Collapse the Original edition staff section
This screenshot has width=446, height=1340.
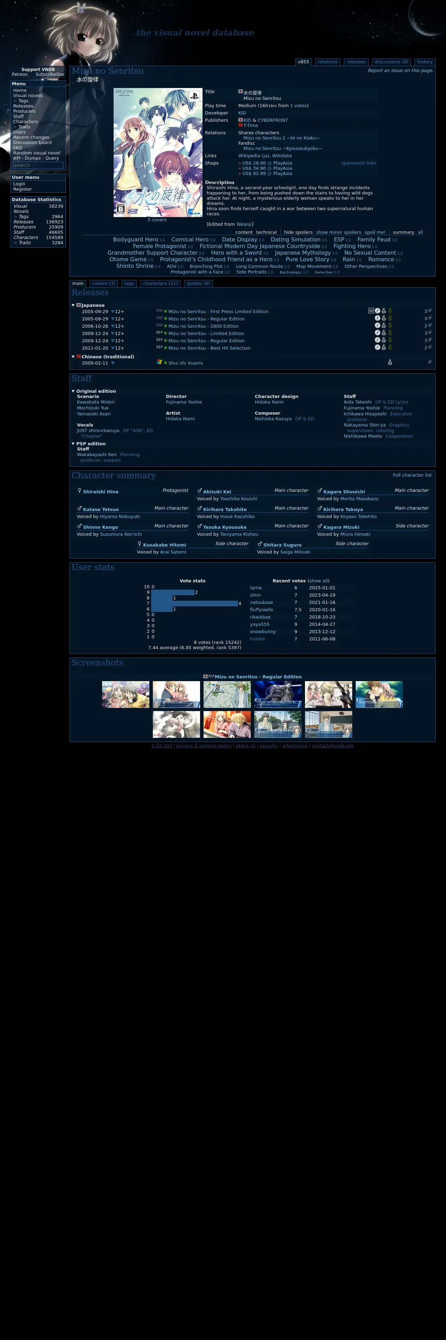coord(73,391)
